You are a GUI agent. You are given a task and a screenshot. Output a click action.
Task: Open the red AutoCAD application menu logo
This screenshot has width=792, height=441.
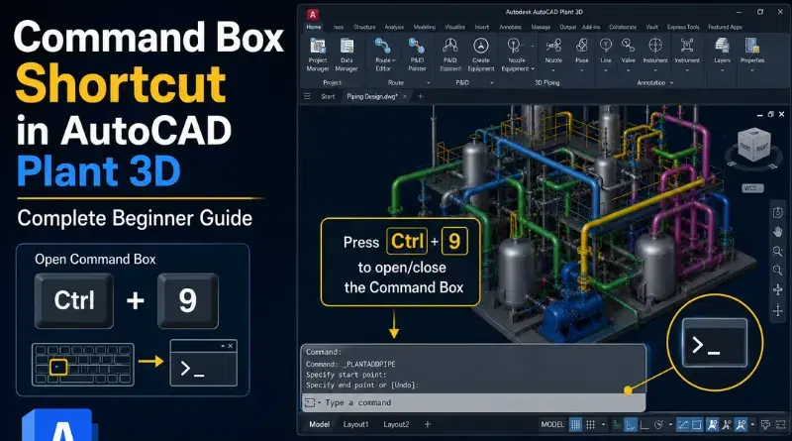[x=313, y=14]
